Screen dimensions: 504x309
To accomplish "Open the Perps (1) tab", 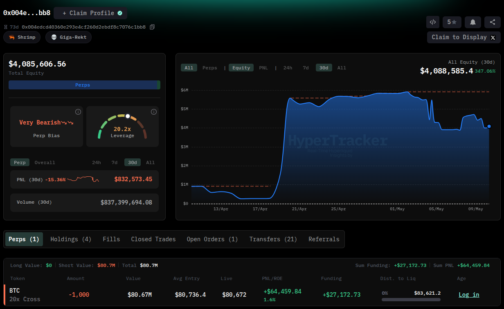I will pos(24,239).
